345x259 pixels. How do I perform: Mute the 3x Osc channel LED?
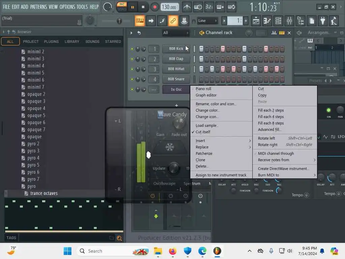click(132, 89)
